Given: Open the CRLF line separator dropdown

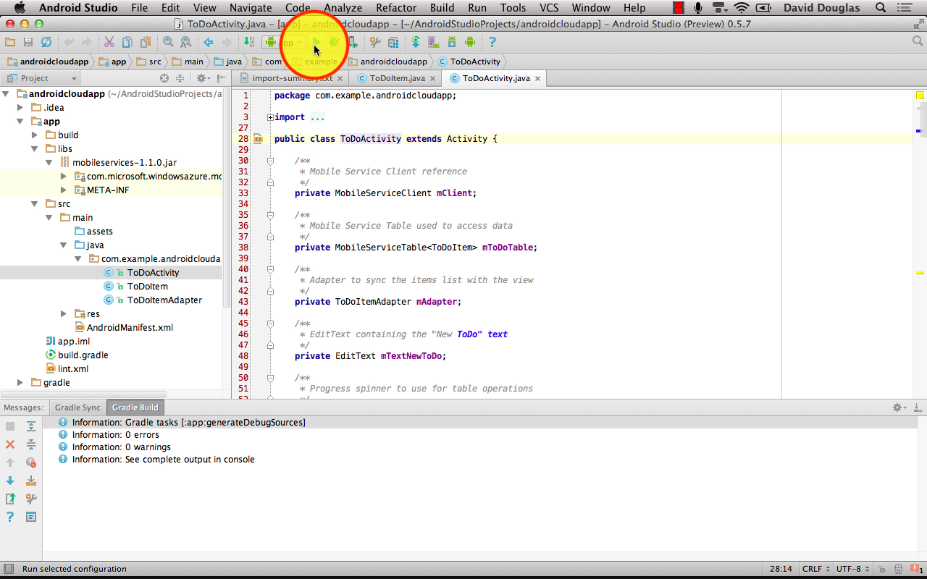Looking at the screenshot, I should pos(815,569).
